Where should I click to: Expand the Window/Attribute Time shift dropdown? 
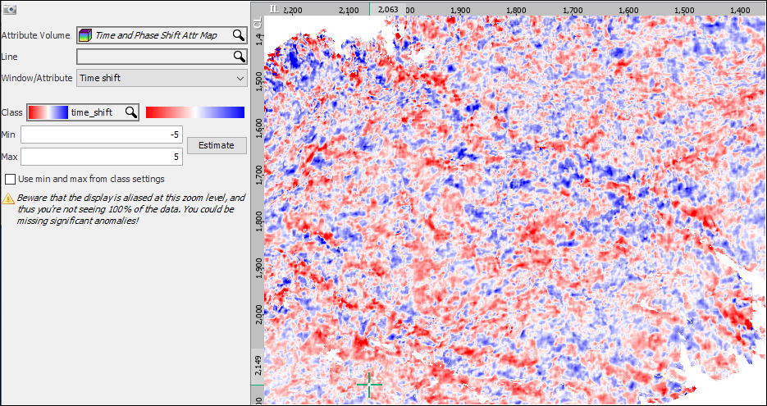pyautogui.click(x=162, y=78)
